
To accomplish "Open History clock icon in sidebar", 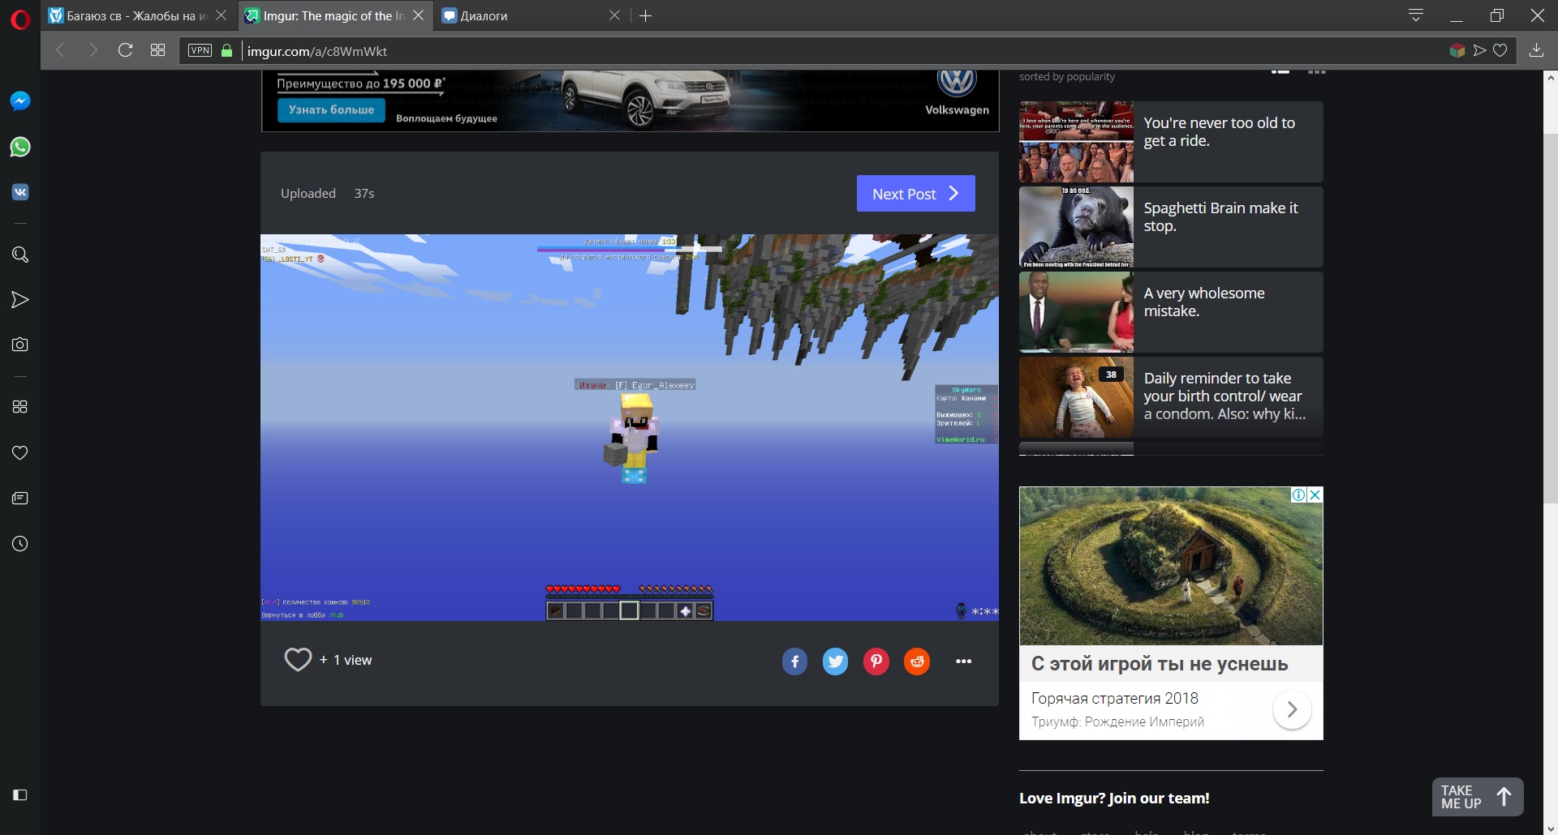I will coord(20,544).
